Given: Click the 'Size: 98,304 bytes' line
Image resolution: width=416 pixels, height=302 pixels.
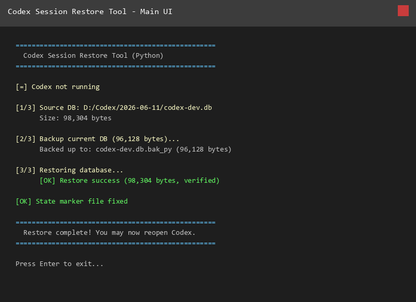Looking at the screenshot, I should tap(75, 118).
